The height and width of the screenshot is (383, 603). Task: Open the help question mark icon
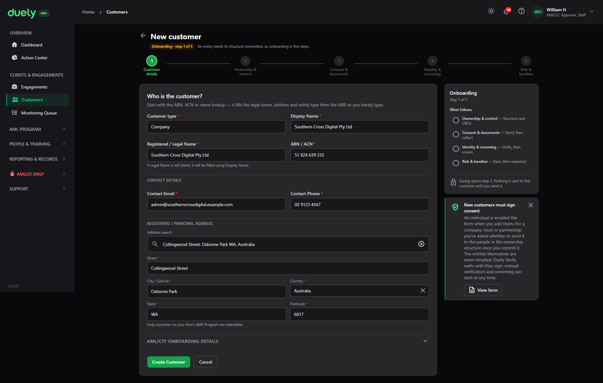click(x=521, y=11)
